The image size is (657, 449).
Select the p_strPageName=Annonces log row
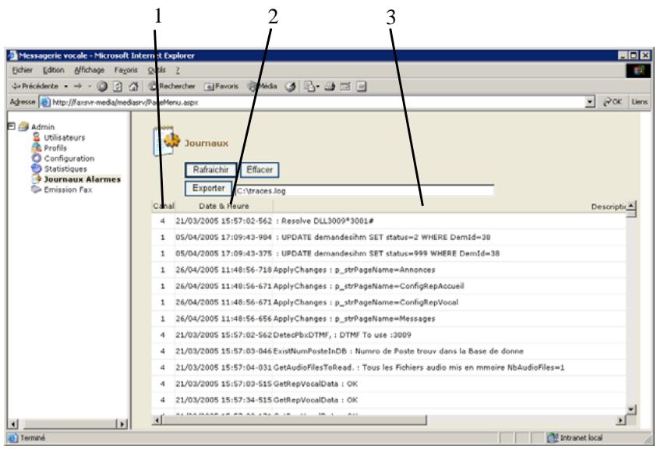pyautogui.click(x=388, y=270)
